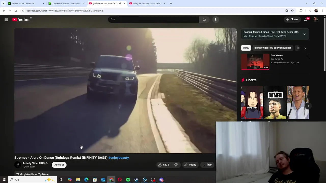Click the İndir download button
Image resolution: width=326 pixels, height=183 pixels.
point(207,165)
